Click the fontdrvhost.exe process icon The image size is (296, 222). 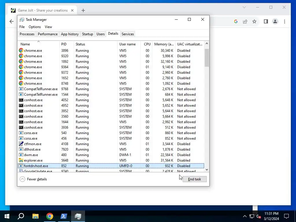[x=21, y=166]
